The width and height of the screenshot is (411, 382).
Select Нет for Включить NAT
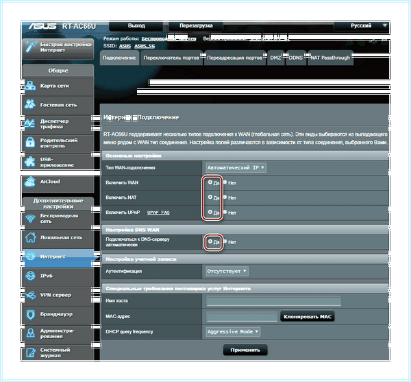225,197
